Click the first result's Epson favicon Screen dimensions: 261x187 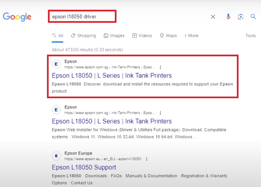coord(56,64)
